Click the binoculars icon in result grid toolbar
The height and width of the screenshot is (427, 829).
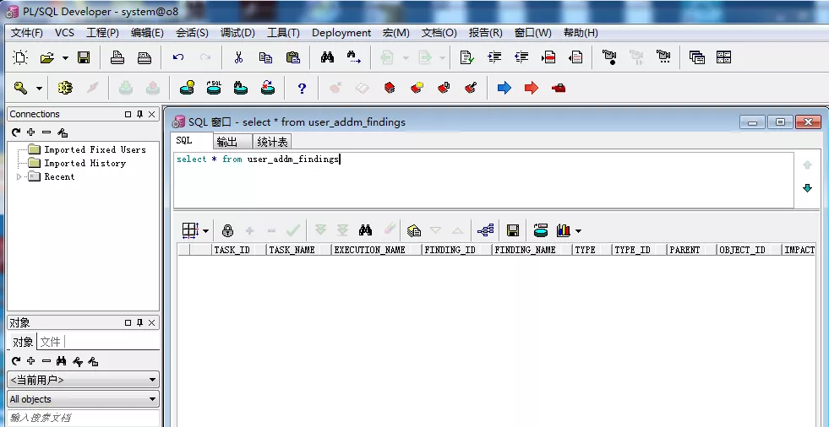tap(365, 230)
